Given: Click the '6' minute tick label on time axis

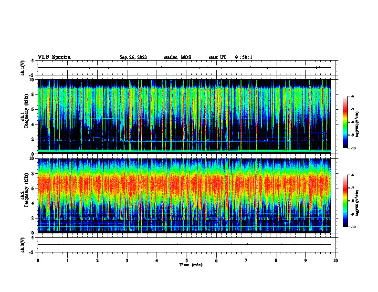Looking at the screenshot, I should pos(217,261).
